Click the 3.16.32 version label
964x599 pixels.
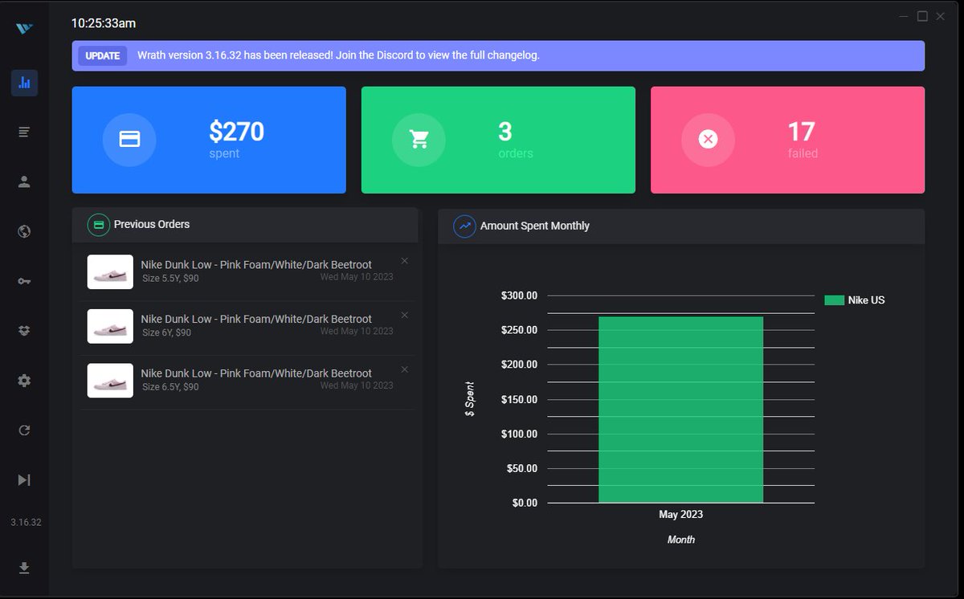pos(26,522)
